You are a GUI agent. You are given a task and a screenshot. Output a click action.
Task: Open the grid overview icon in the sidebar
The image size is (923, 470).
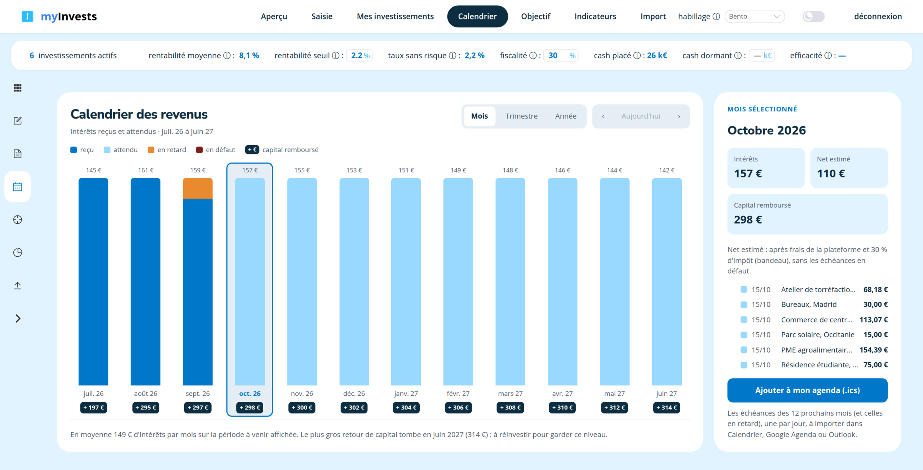17,88
